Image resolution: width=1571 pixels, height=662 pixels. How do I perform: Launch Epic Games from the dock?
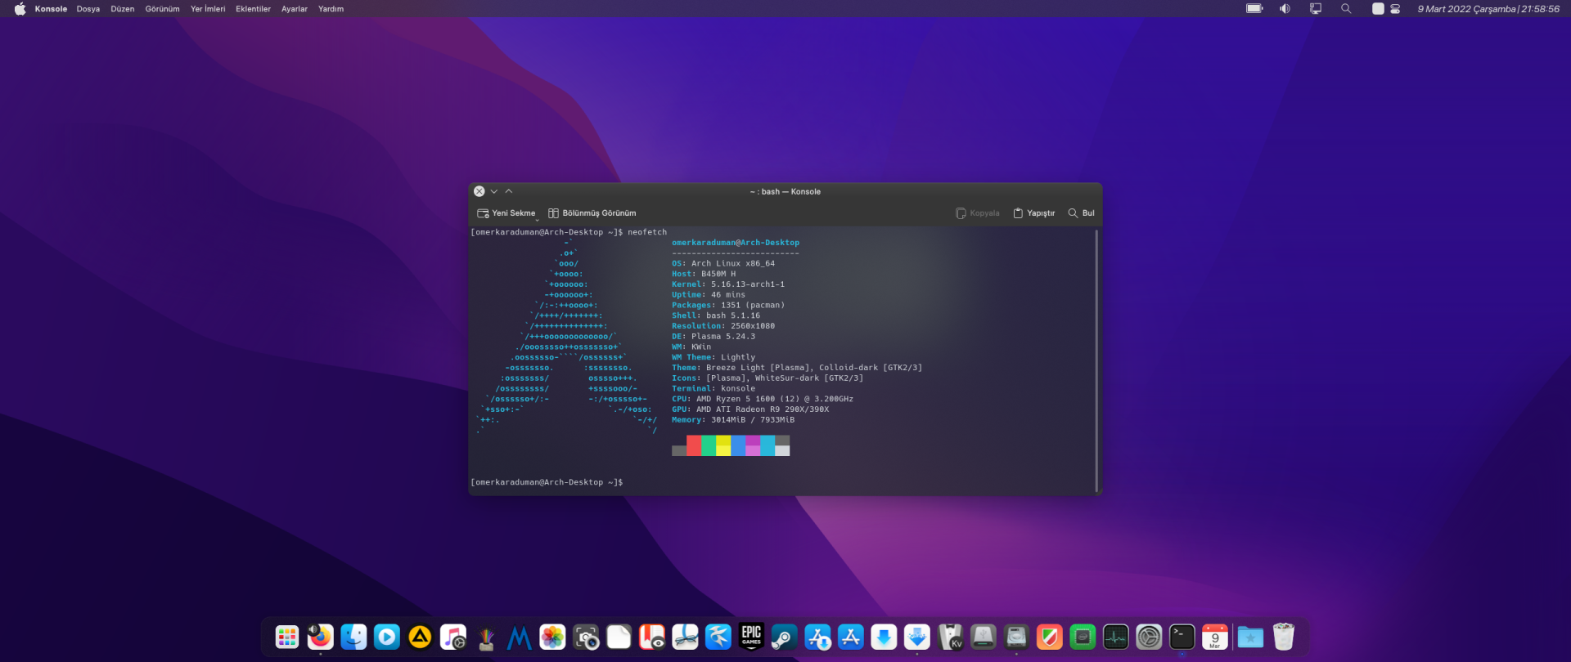[x=751, y=637]
